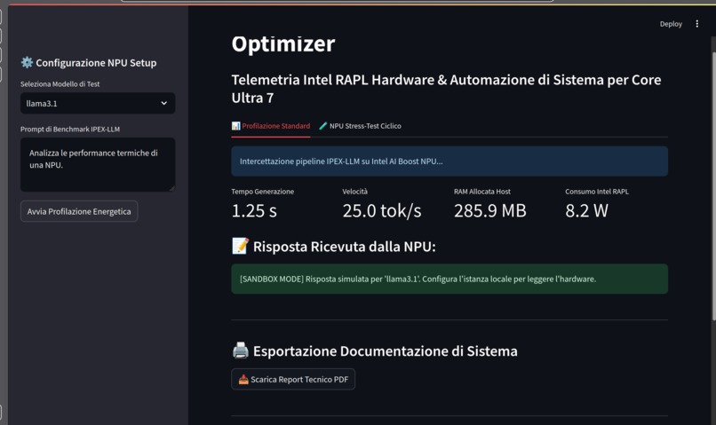This screenshot has height=425, width=716.
Task: Click the Intercettazione pipeline IPEX-LLM info banner
Action: tap(449, 161)
